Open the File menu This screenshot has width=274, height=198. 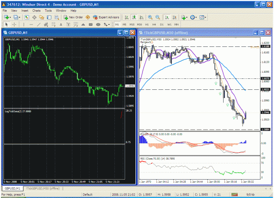click(x=5, y=11)
